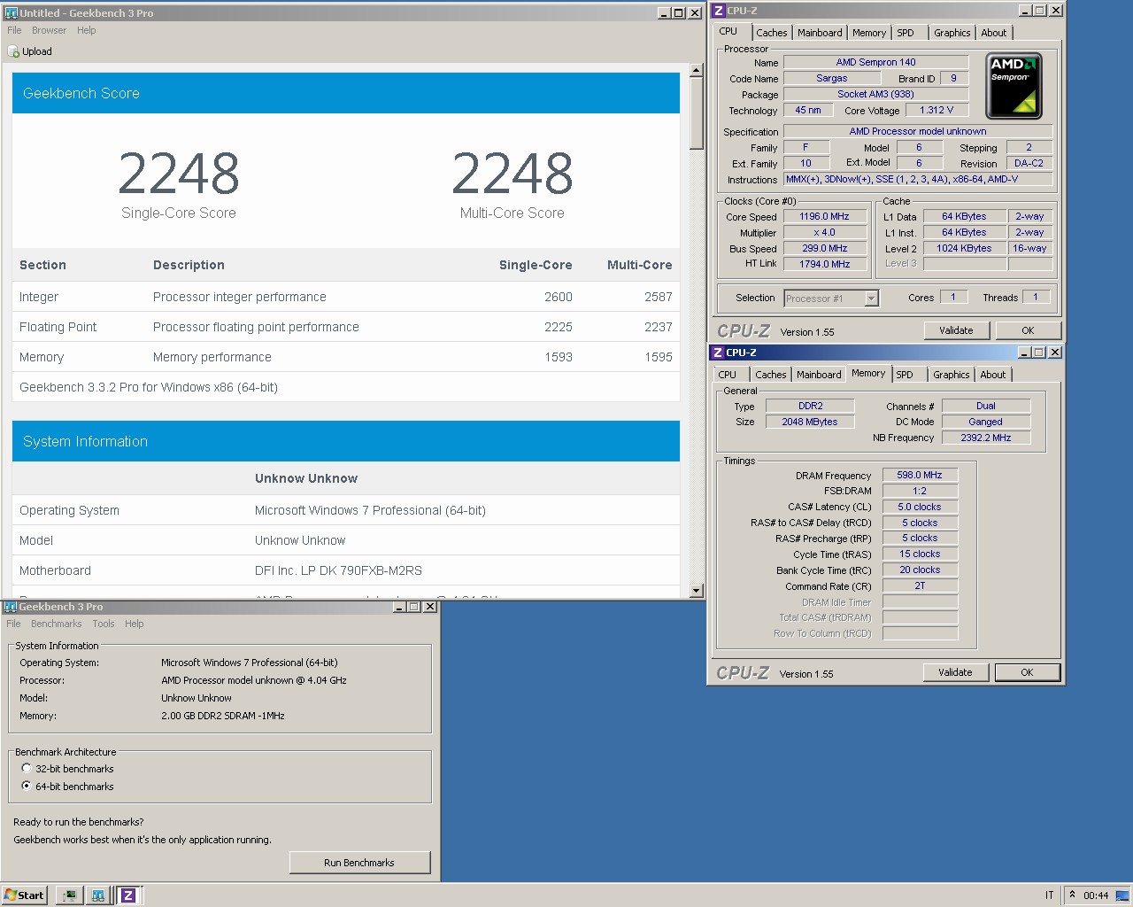Show hidden system tray icons arrow

(x=1072, y=895)
